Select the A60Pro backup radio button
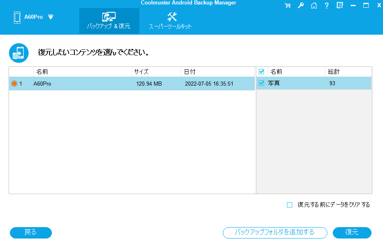Image resolution: width=383 pixels, height=243 pixels. (x=14, y=84)
